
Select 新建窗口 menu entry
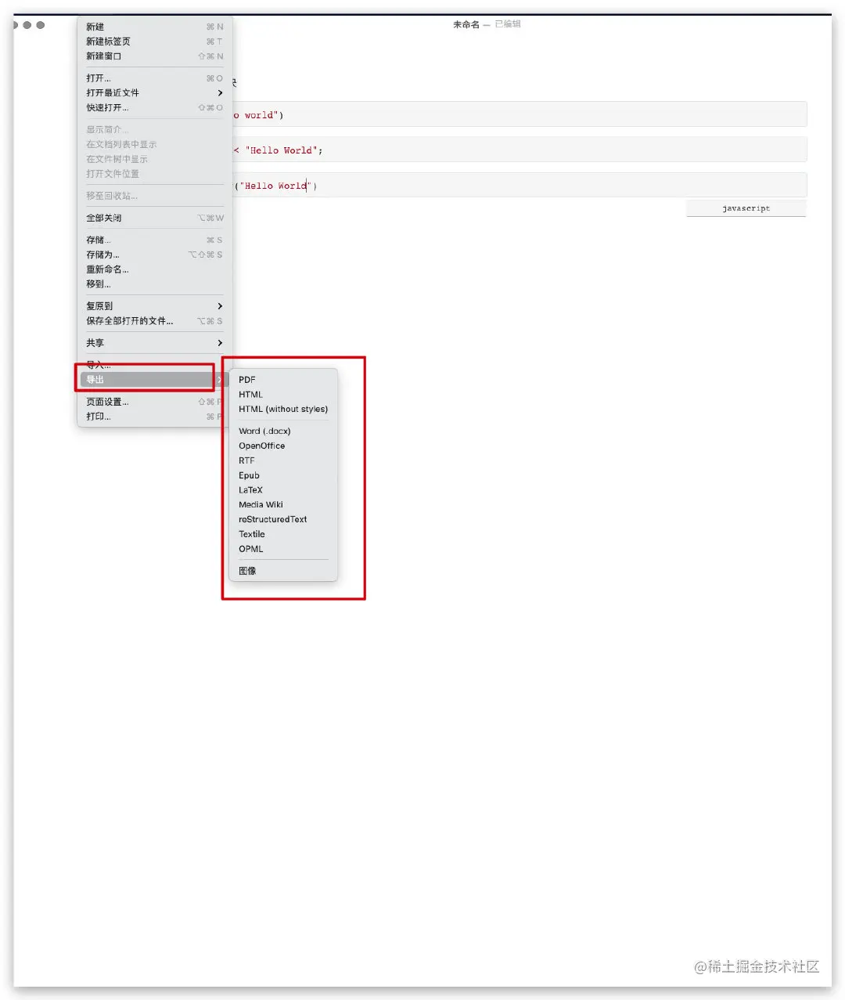click(154, 56)
